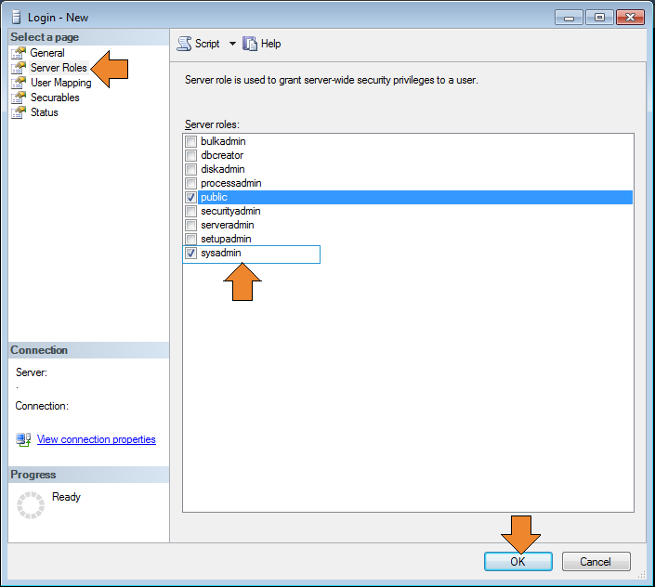The height and width of the screenshot is (587, 655).
Task: Click the Status page icon
Action: pyautogui.click(x=19, y=112)
